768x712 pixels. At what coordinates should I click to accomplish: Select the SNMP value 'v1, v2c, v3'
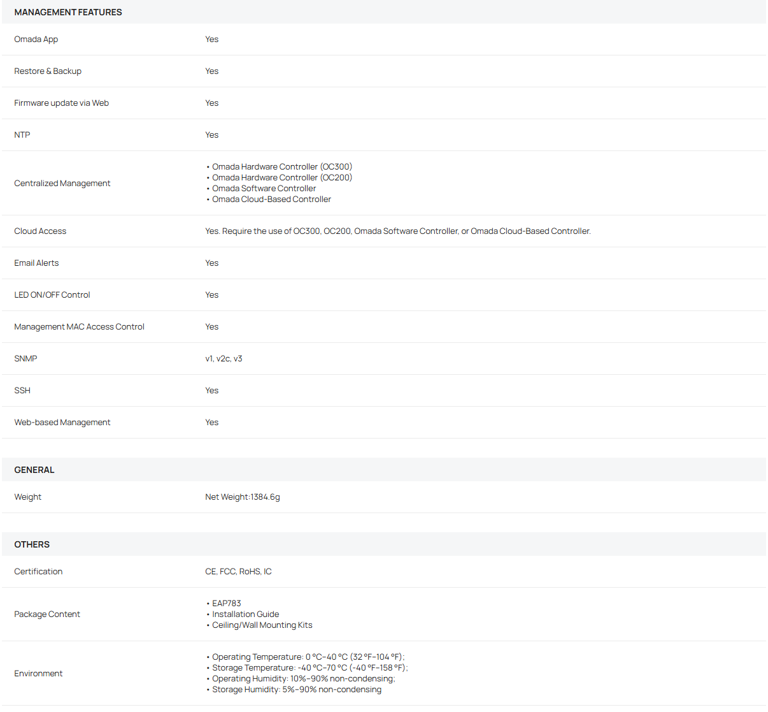coord(224,359)
